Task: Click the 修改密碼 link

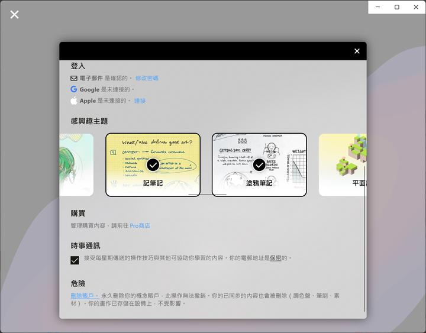Action: (147, 78)
